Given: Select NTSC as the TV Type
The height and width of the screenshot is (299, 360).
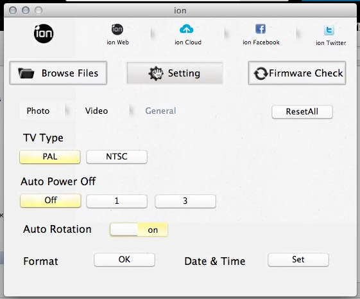Looking at the screenshot, I should pos(117,157).
